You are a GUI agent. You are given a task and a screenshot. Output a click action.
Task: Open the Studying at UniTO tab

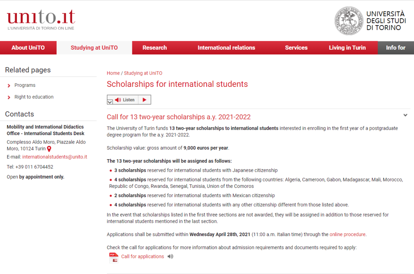(94, 48)
